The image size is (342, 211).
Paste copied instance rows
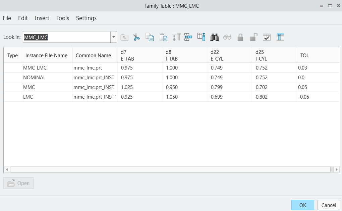click(163, 37)
